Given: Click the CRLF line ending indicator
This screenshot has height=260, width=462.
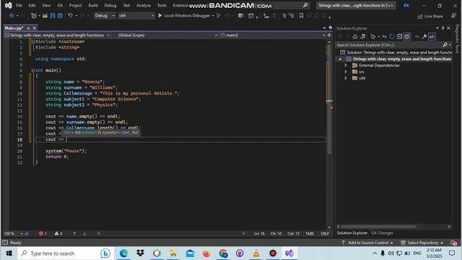Looking at the screenshot, I should coord(325,233).
